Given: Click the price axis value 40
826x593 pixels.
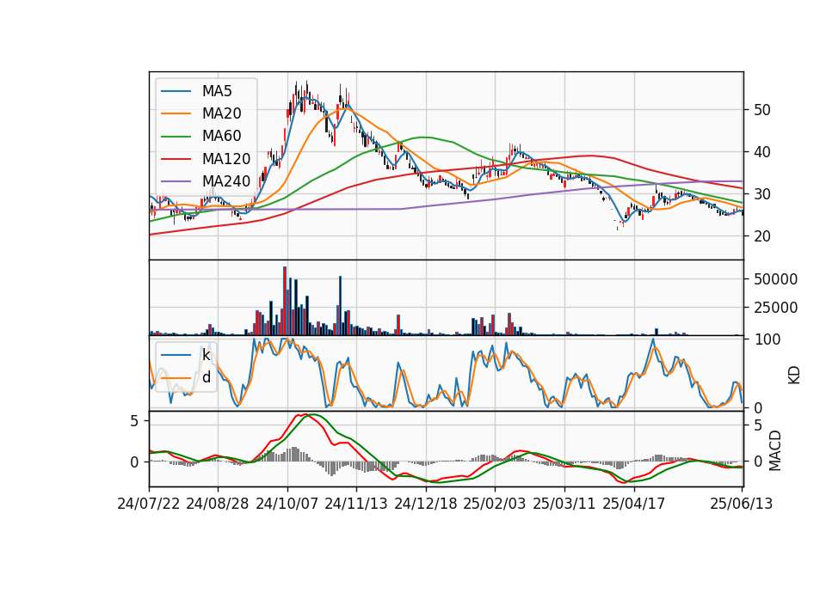Looking at the screenshot, I should pos(762,152).
